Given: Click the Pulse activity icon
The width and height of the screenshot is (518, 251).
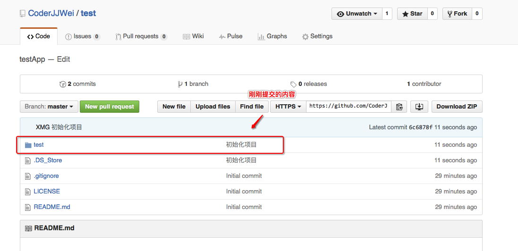Looking at the screenshot, I should click(x=222, y=37).
